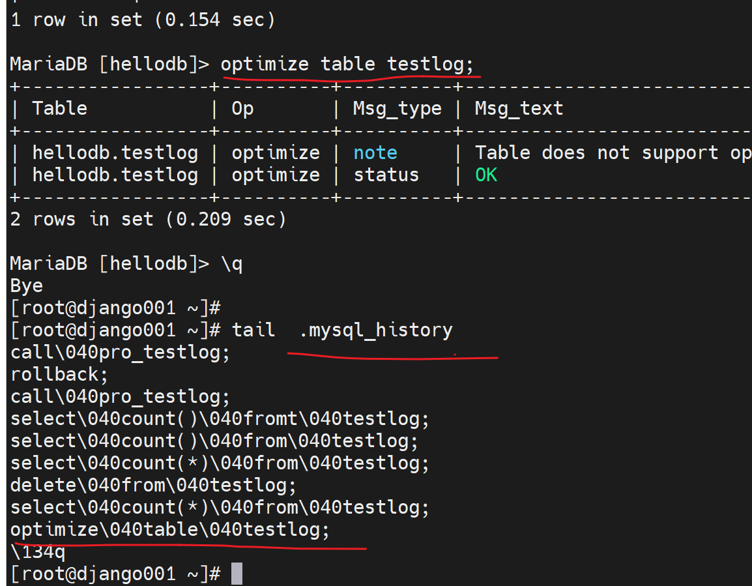The width and height of the screenshot is (752, 586).
Task: Click the 'status' value in the Msg_type column
Action: tap(386, 175)
